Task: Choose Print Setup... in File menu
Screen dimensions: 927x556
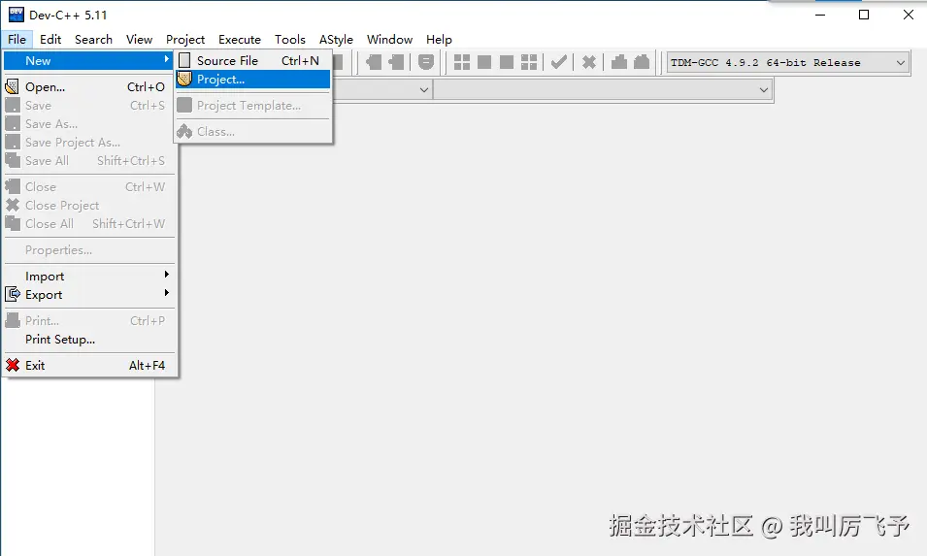Action: point(88,340)
